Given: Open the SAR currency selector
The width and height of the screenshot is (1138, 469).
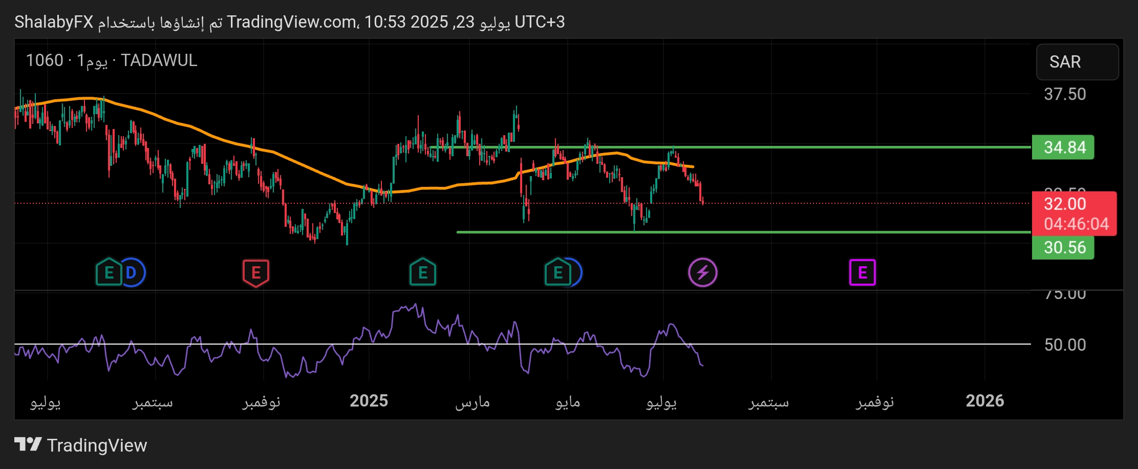Looking at the screenshot, I should click(1077, 62).
